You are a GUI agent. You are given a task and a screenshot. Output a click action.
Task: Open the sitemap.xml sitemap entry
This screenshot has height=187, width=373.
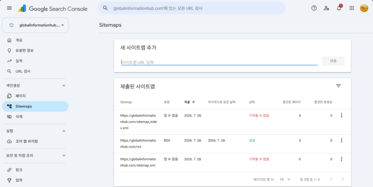tap(138, 162)
